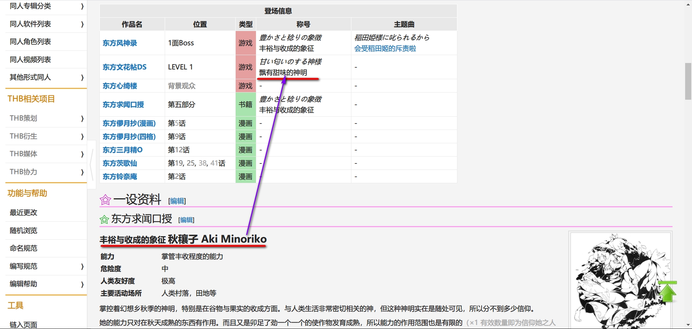The width and height of the screenshot is (692, 329).
Task: Open the Aki Minoriko illustration thumbnail
Action: click(x=620, y=280)
